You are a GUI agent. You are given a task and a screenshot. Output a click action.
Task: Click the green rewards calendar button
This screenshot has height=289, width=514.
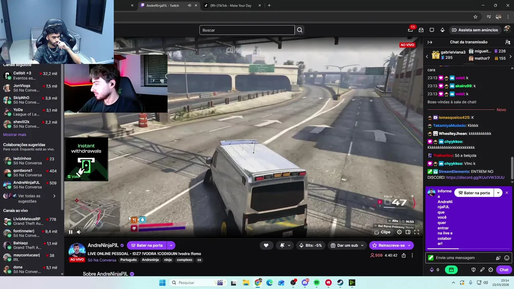(451, 270)
